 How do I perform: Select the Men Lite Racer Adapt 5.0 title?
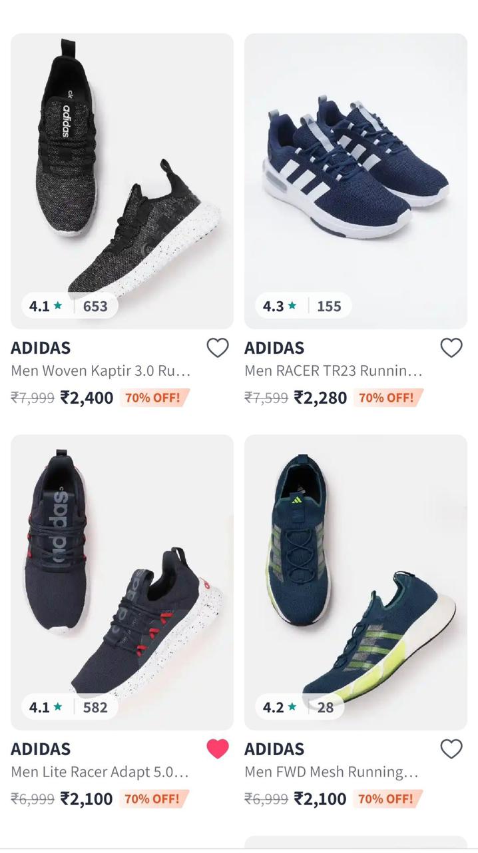(100, 772)
